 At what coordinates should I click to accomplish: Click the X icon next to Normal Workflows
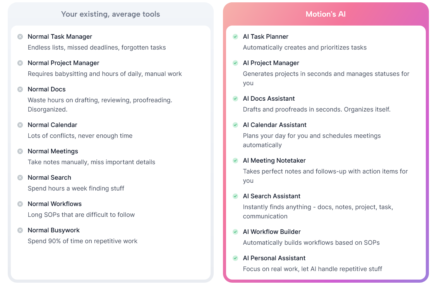(x=20, y=204)
